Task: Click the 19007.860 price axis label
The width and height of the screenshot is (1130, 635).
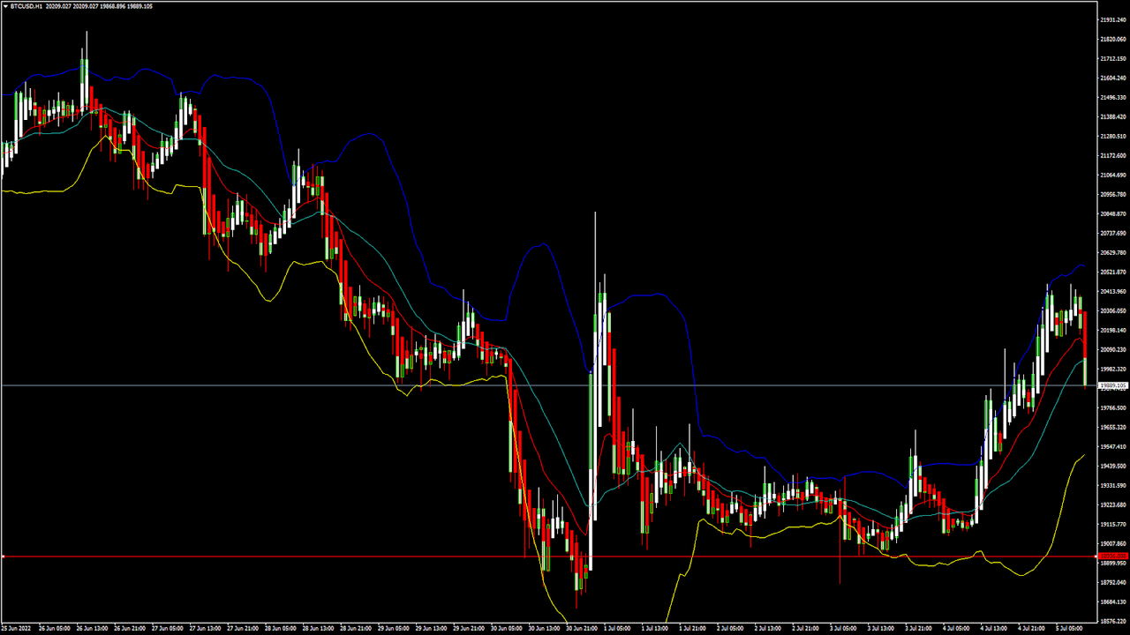Action: 1112,543
